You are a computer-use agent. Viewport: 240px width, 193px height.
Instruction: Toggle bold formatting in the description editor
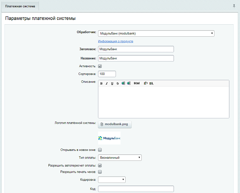point(101,83)
